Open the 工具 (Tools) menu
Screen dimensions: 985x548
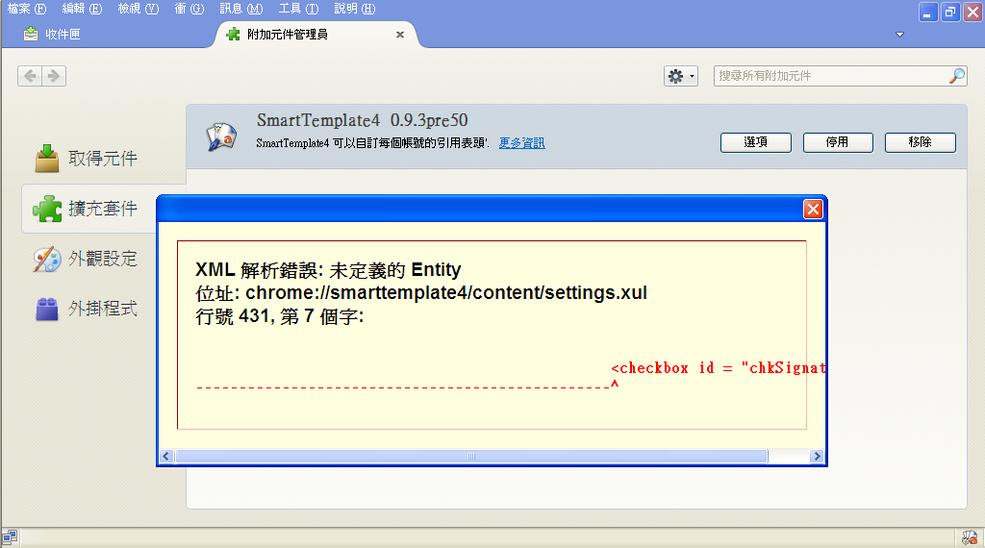[298, 9]
